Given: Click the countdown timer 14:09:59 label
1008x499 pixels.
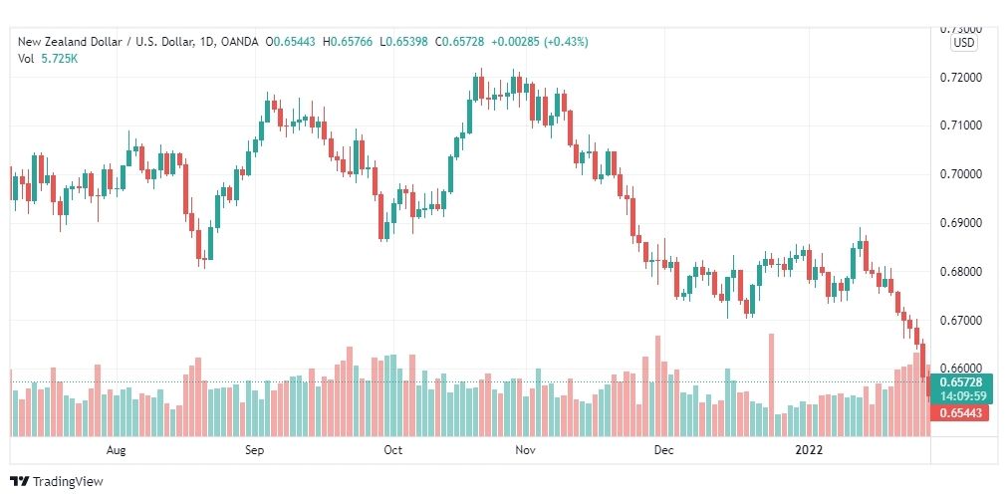Looking at the screenshot, I should pos(962,395).
